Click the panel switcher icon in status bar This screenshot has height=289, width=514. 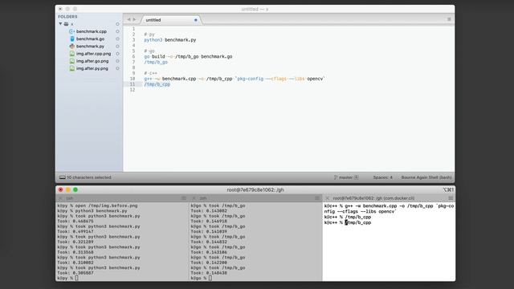[x=63, y=177]
